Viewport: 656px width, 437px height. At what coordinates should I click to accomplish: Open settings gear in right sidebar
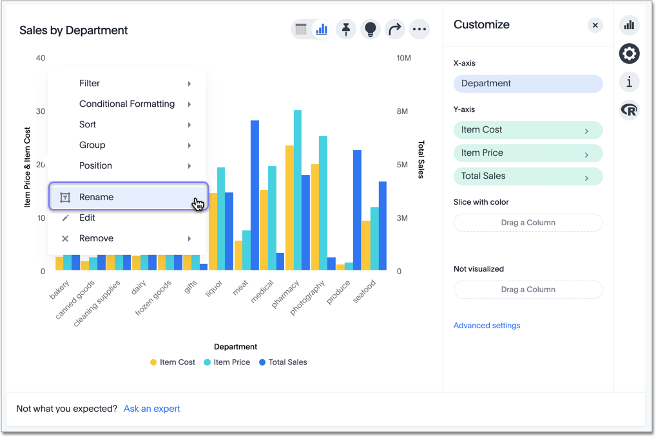click(629, 53)
